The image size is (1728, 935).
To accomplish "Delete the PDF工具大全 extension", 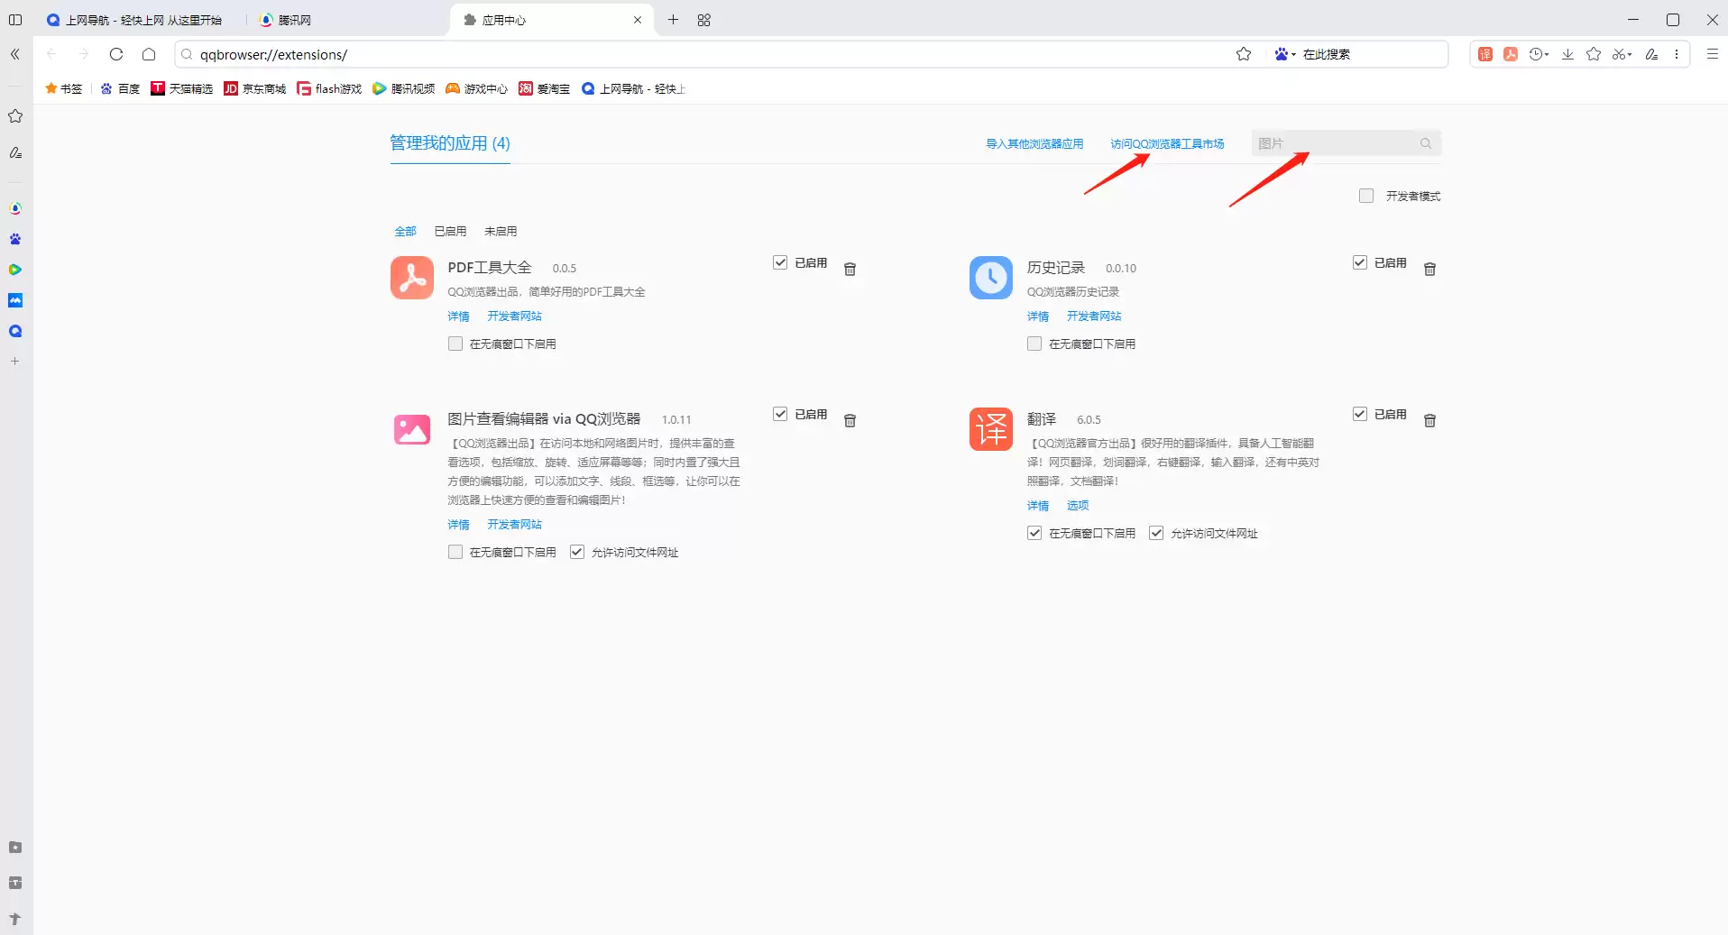I will coord(850,269).
